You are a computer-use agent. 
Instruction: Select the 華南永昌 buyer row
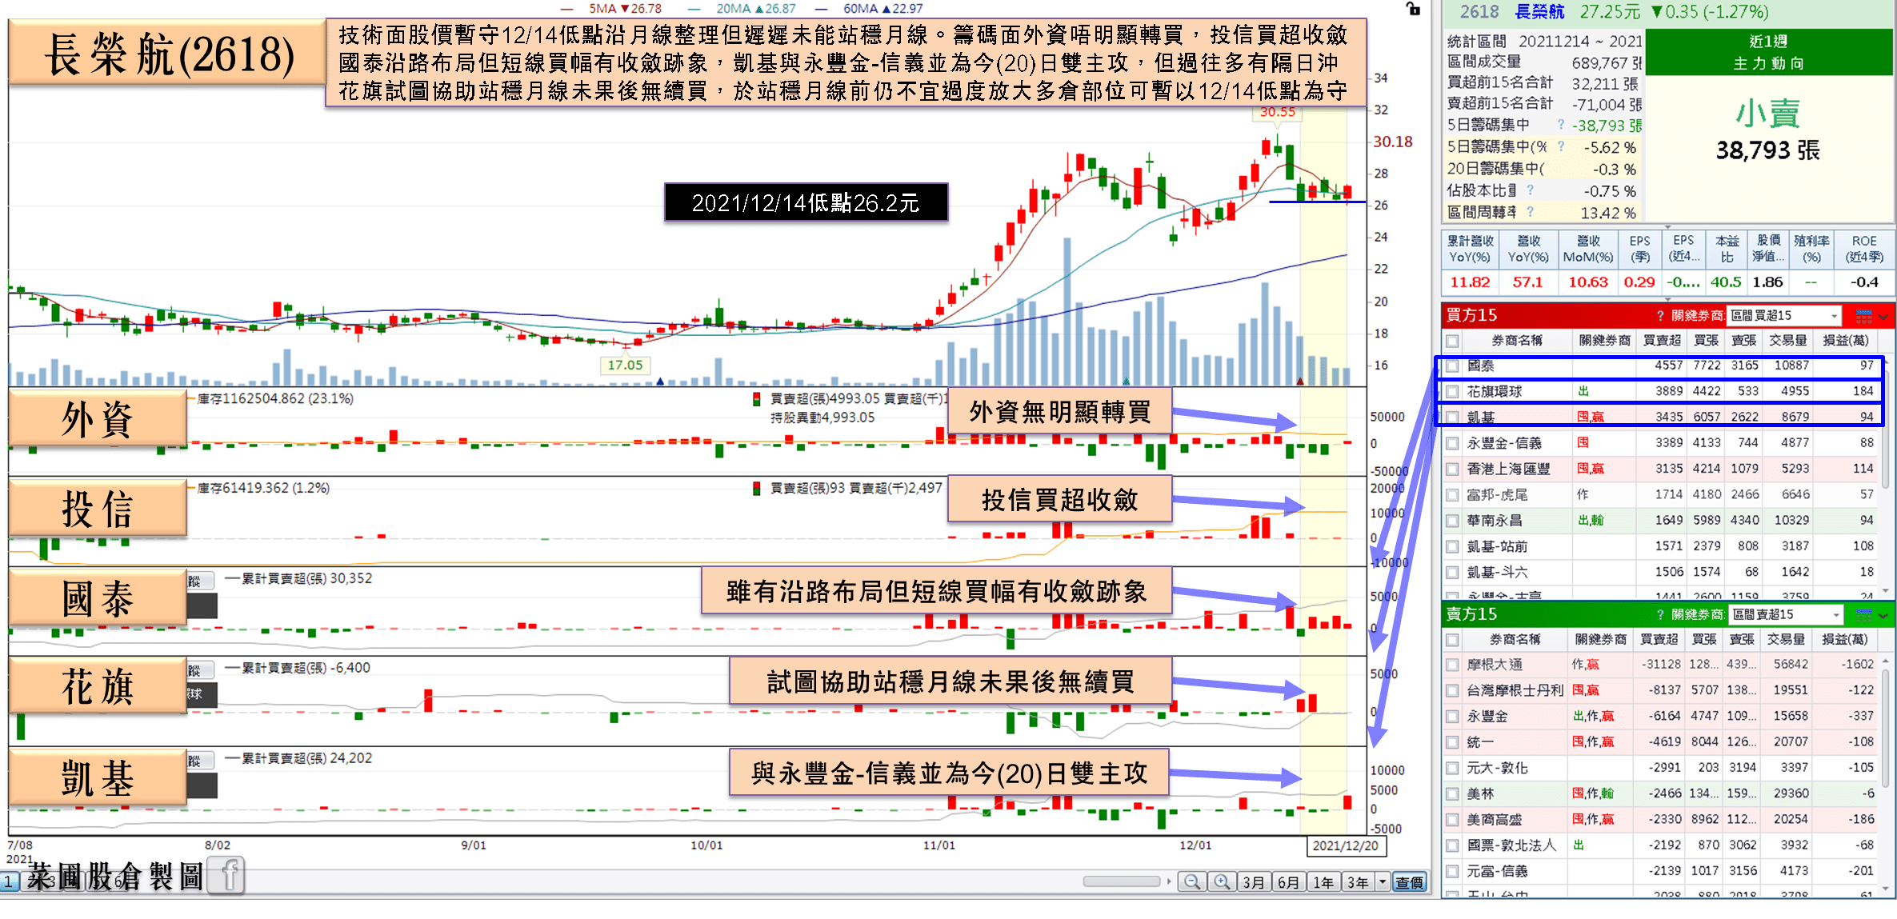[1661, 521]
